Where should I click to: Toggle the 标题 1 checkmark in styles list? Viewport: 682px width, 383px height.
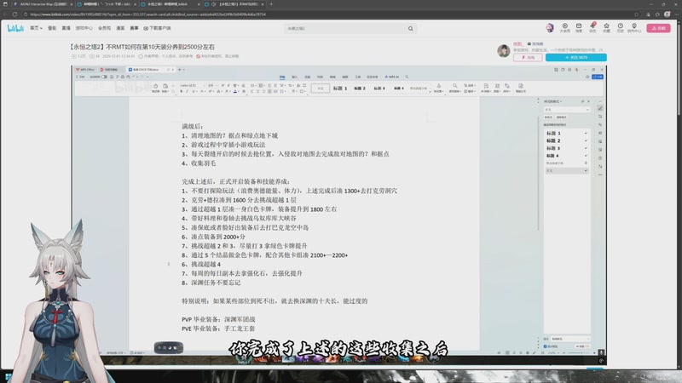586,134
